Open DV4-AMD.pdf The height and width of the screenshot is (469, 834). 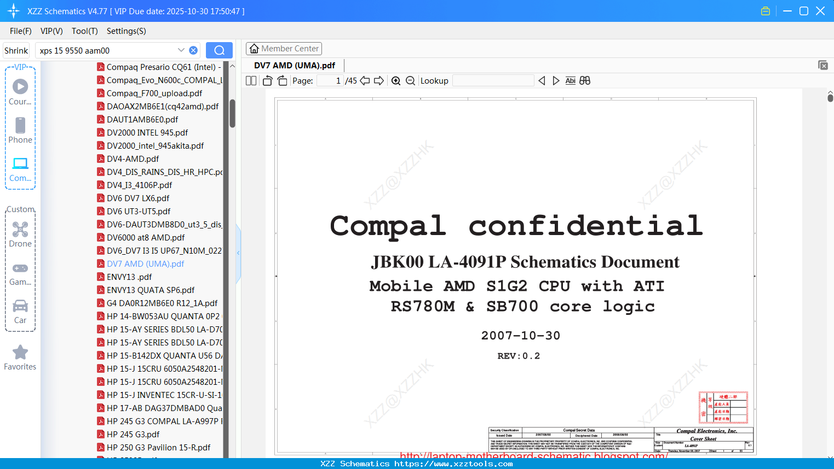pyautogui.click(x=128, y=159)
